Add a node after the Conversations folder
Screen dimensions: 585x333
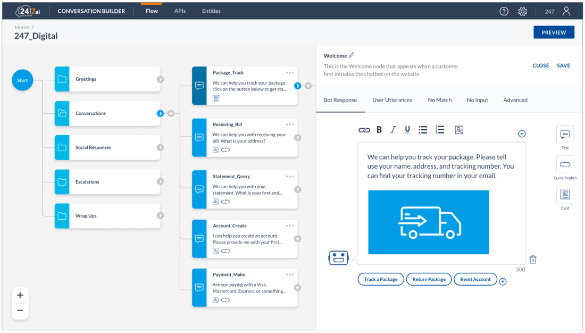point(171,113)
